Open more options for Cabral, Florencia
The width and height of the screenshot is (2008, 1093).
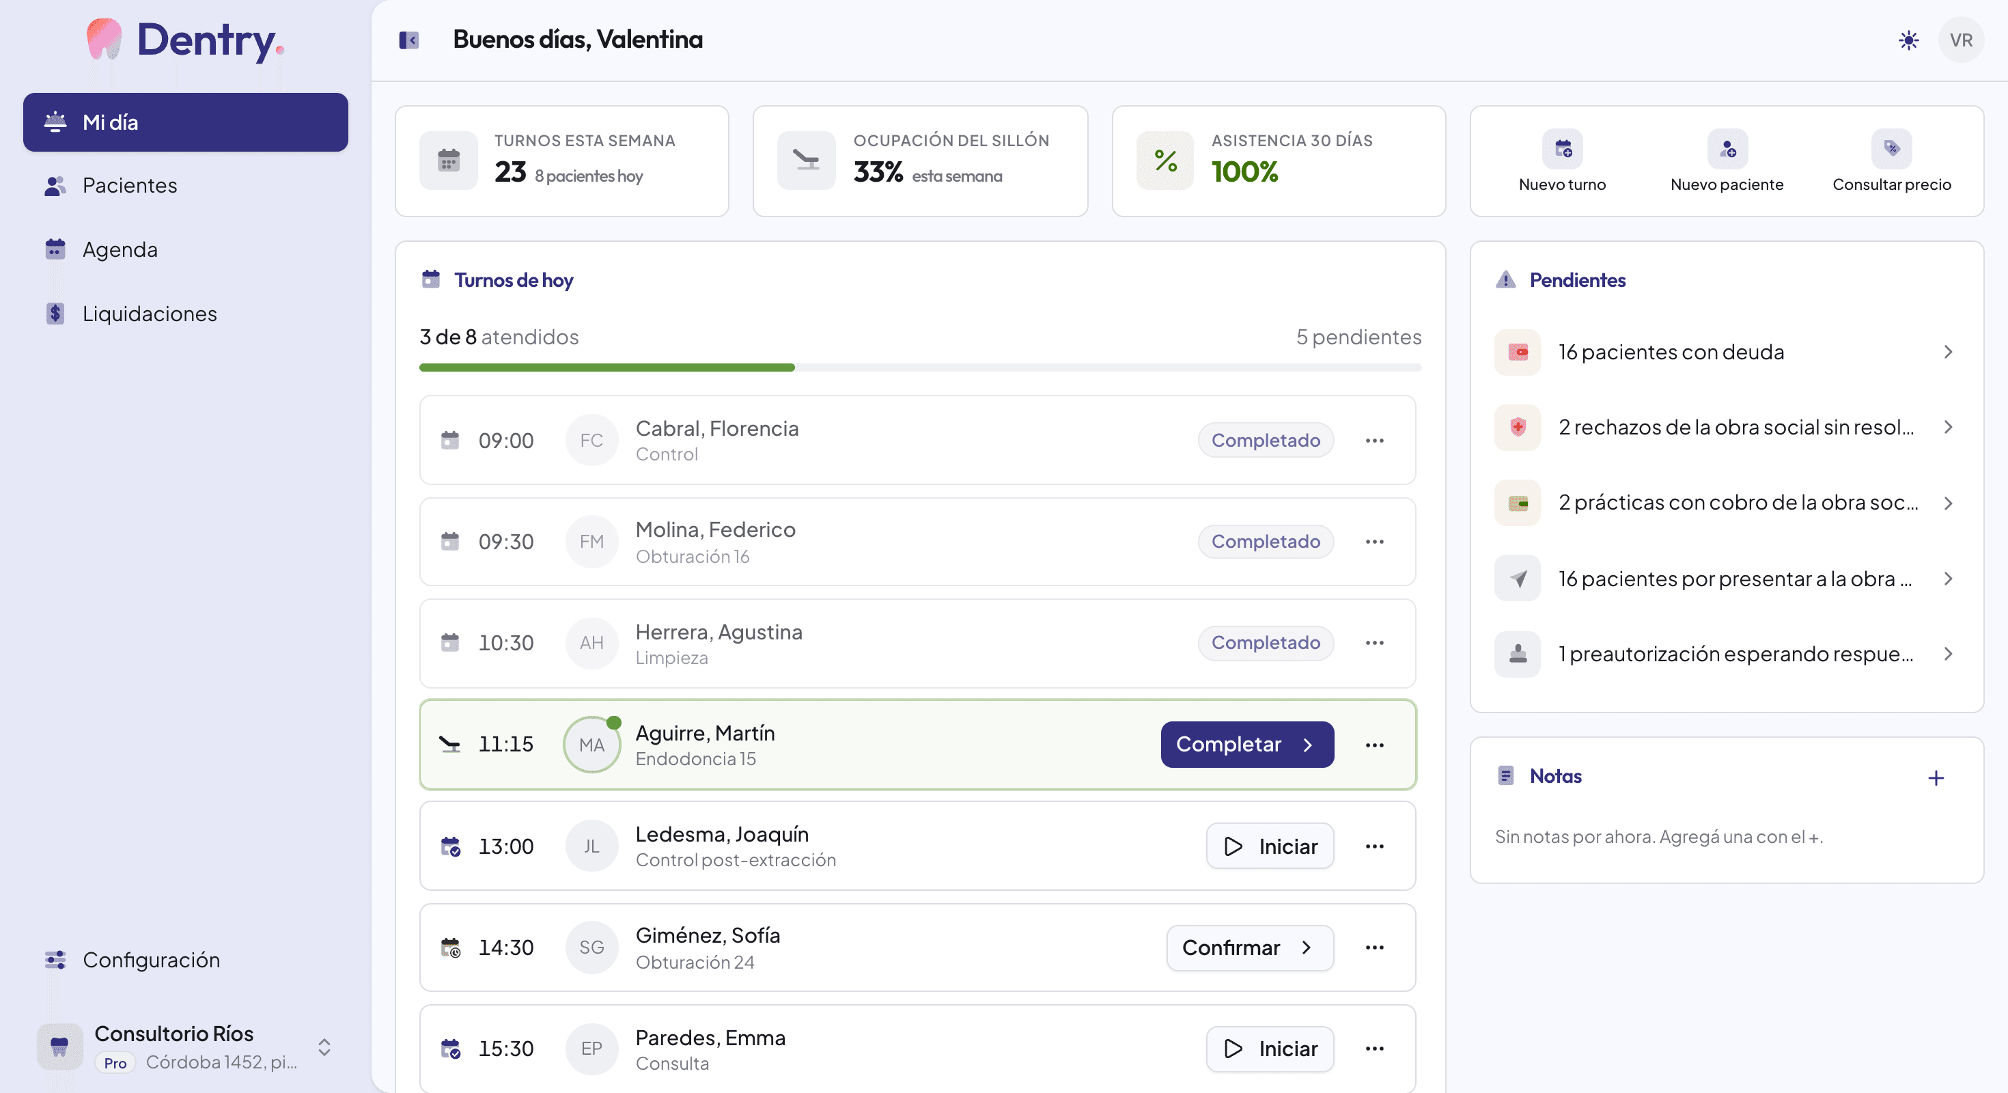(x=1374, y=441)
